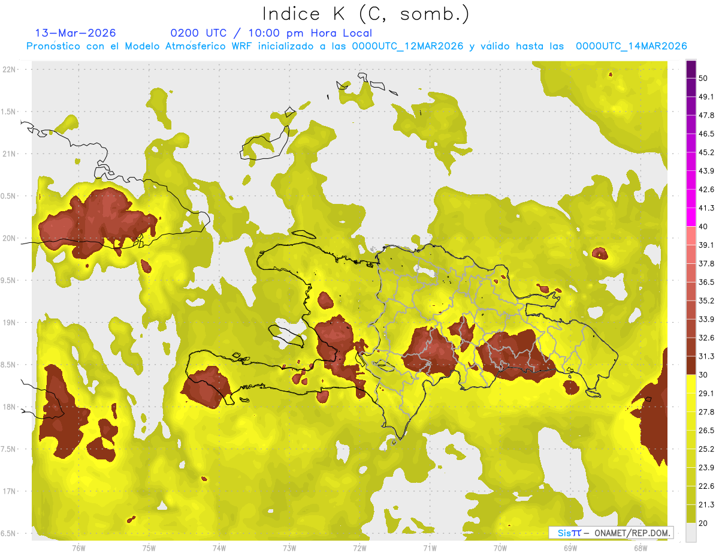Click the dark purple legend swatch next to 50
The image size is (719, 556).
tap(691, 70)
